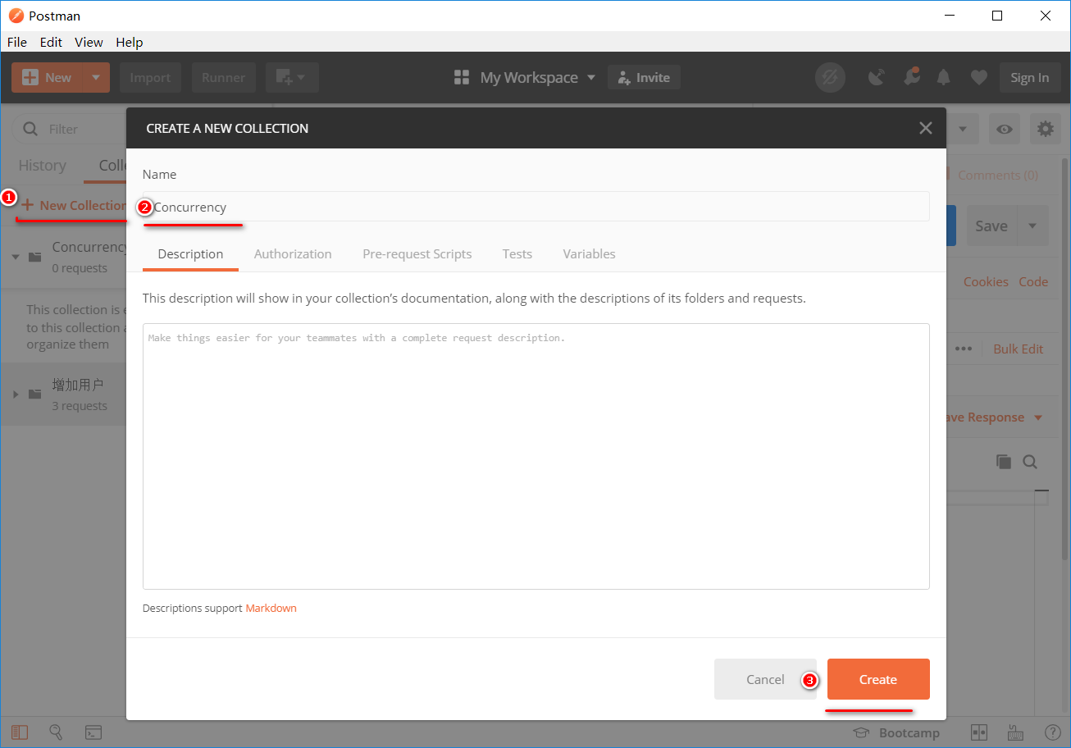Click the Create button
Viewport: 1071px width, 748px height.
878,679
